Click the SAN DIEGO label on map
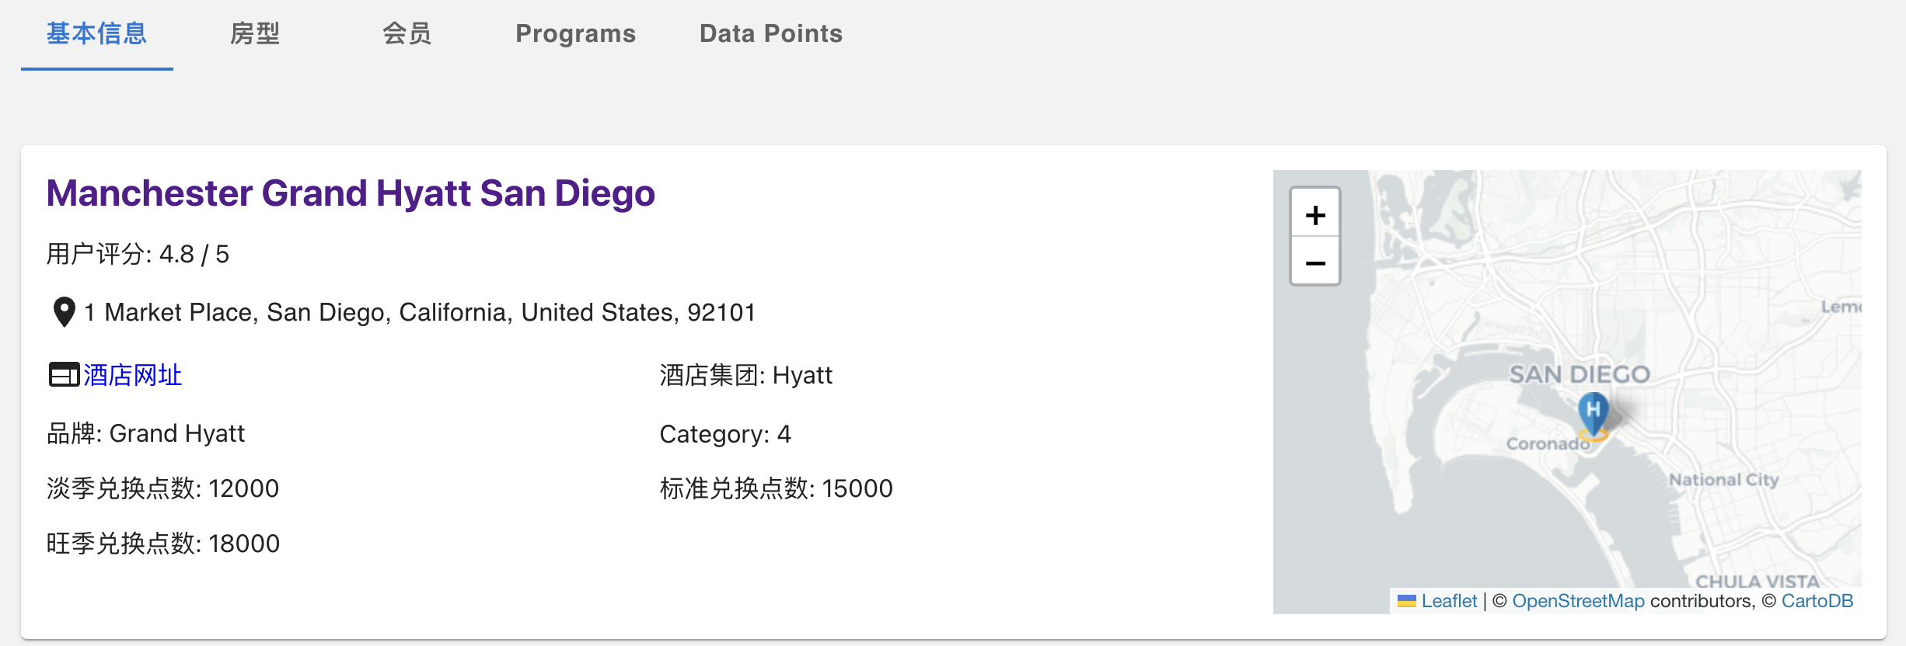Viewport: 1906px width, 646px height. click(x=1580, y=374)
